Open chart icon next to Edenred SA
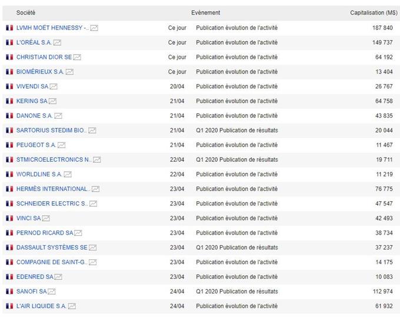 [58, 276]
